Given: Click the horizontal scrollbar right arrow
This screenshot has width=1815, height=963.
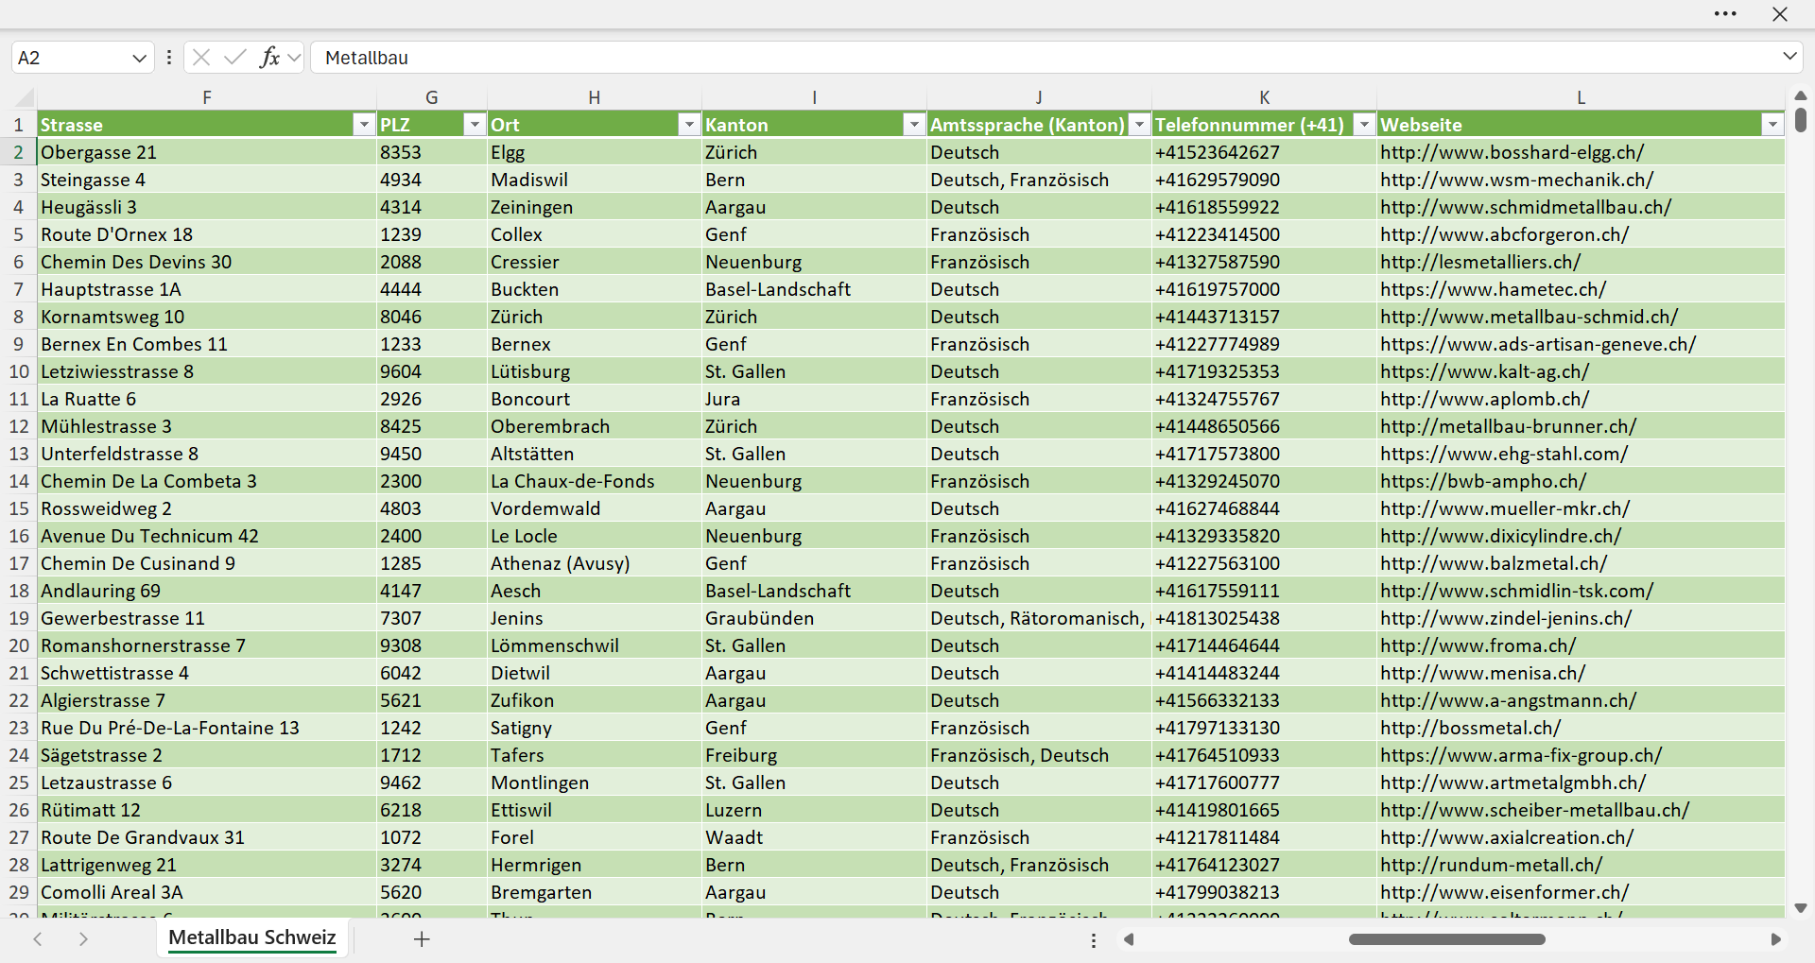Looking at the screenshot, I should click(1775, 939).
